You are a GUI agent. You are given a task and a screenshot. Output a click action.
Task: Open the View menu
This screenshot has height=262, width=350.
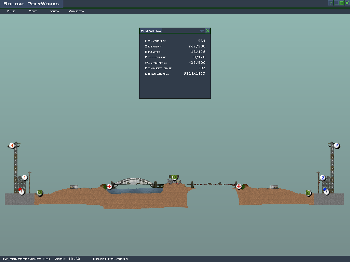(x=55, y=11)
